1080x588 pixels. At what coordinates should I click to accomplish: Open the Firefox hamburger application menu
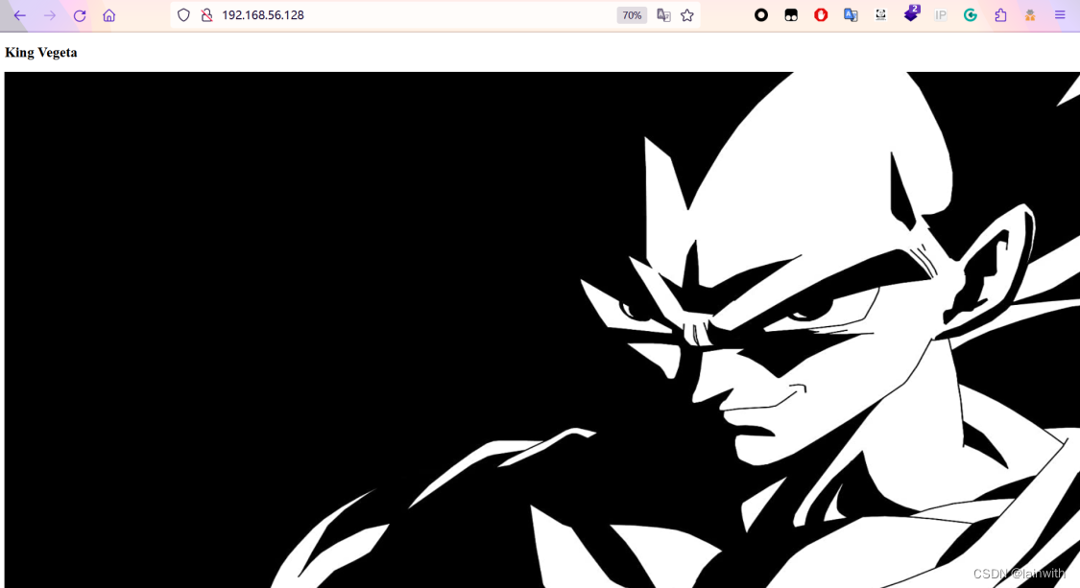(x=1060, y=15)
